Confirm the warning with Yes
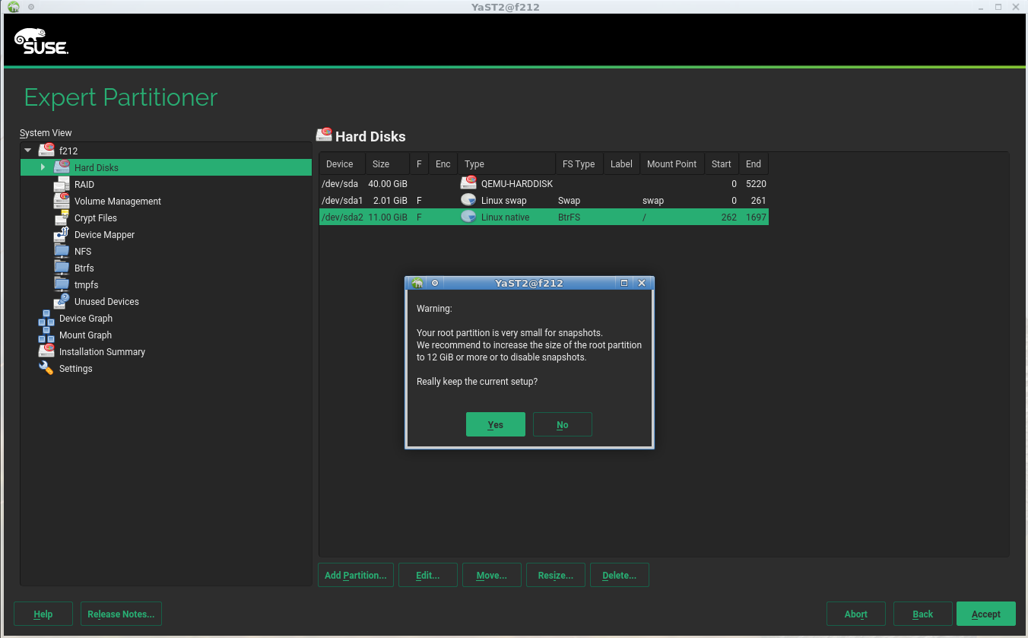 (x=495, y=424)
